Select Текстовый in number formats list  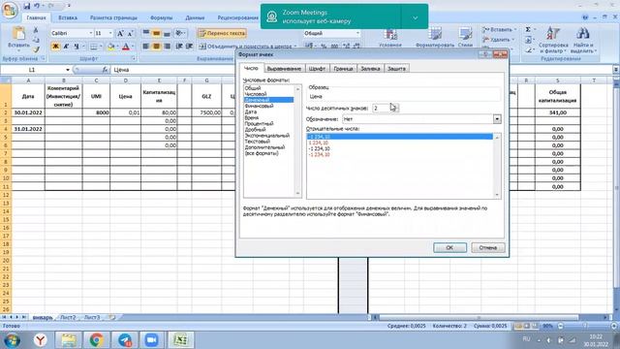coord(258,142)
